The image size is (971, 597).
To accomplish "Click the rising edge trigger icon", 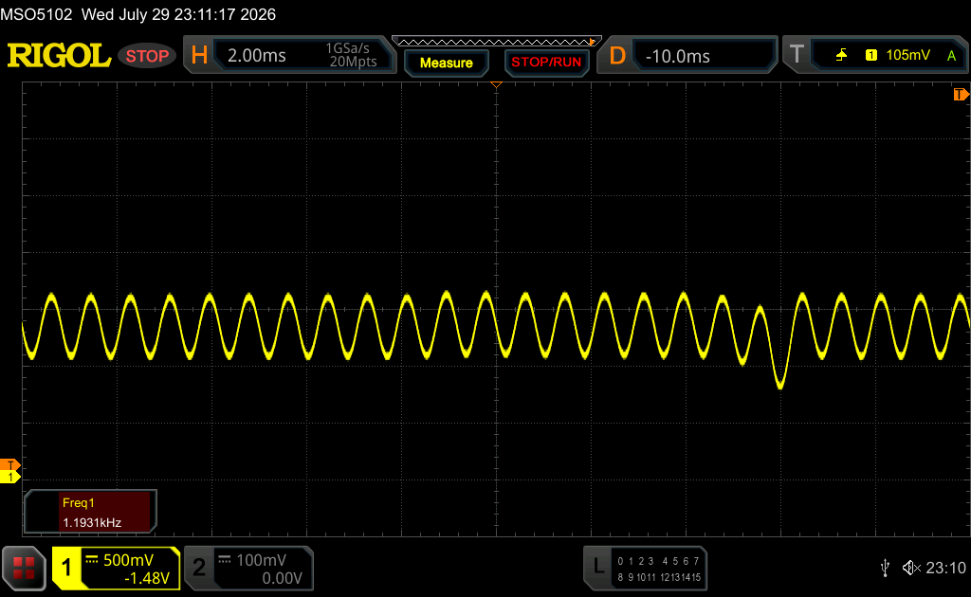I will (841, 55).
